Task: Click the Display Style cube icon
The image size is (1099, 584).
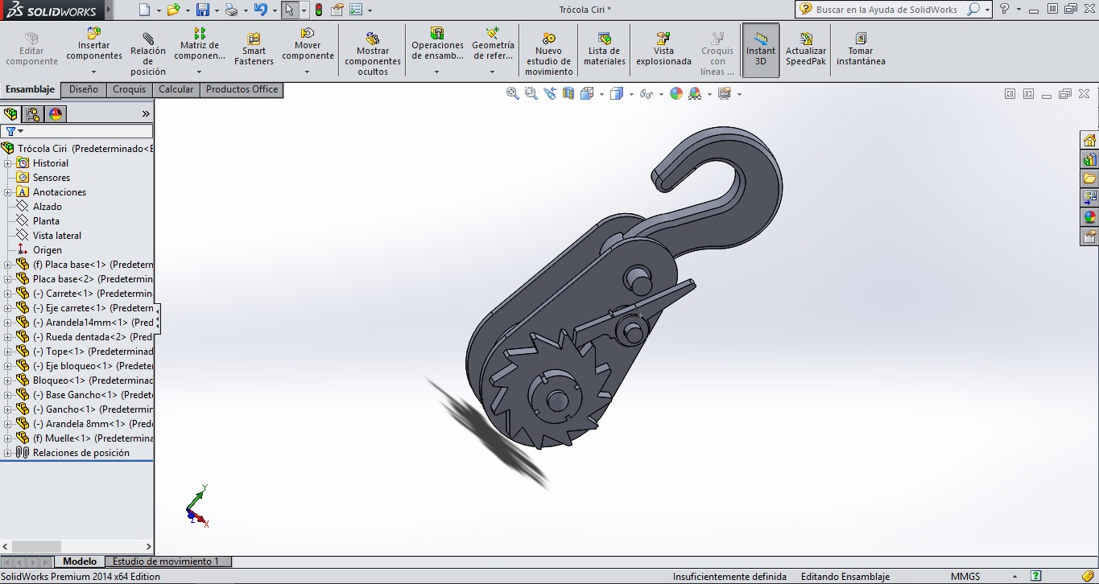Action: pos(617,93)
